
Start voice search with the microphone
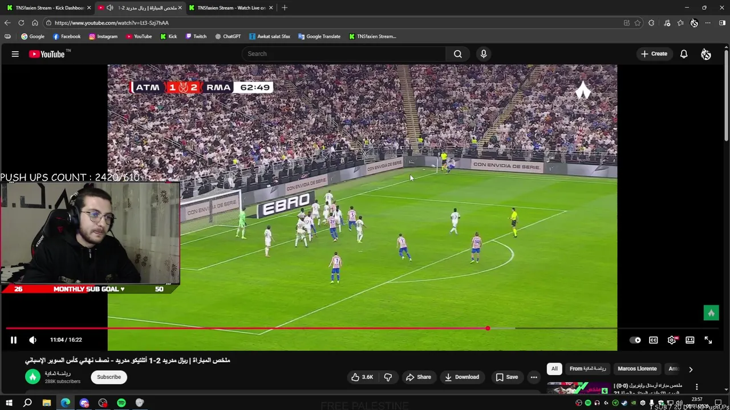[x=484, y=54]
